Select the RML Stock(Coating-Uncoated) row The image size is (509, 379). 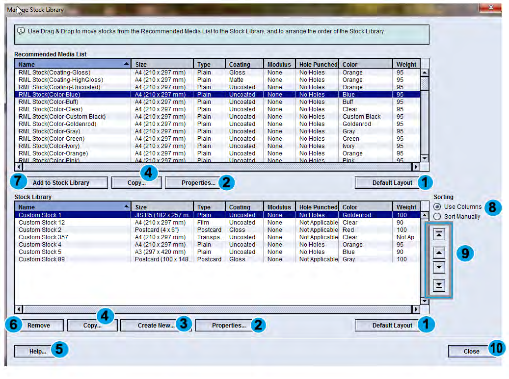(217, 87)
